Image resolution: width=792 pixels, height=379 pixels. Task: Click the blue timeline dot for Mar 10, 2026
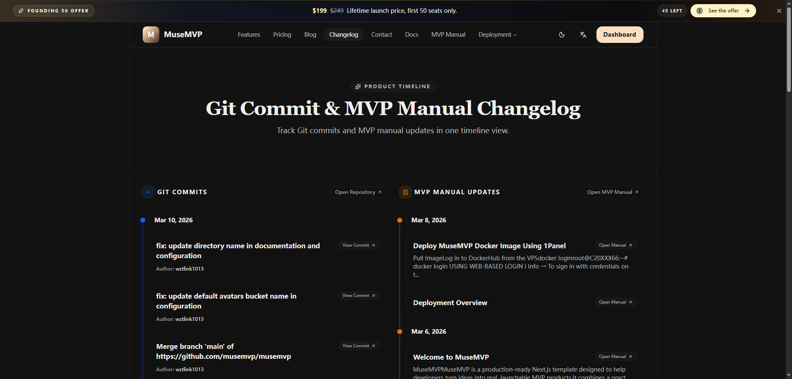[x=142, y=220]
